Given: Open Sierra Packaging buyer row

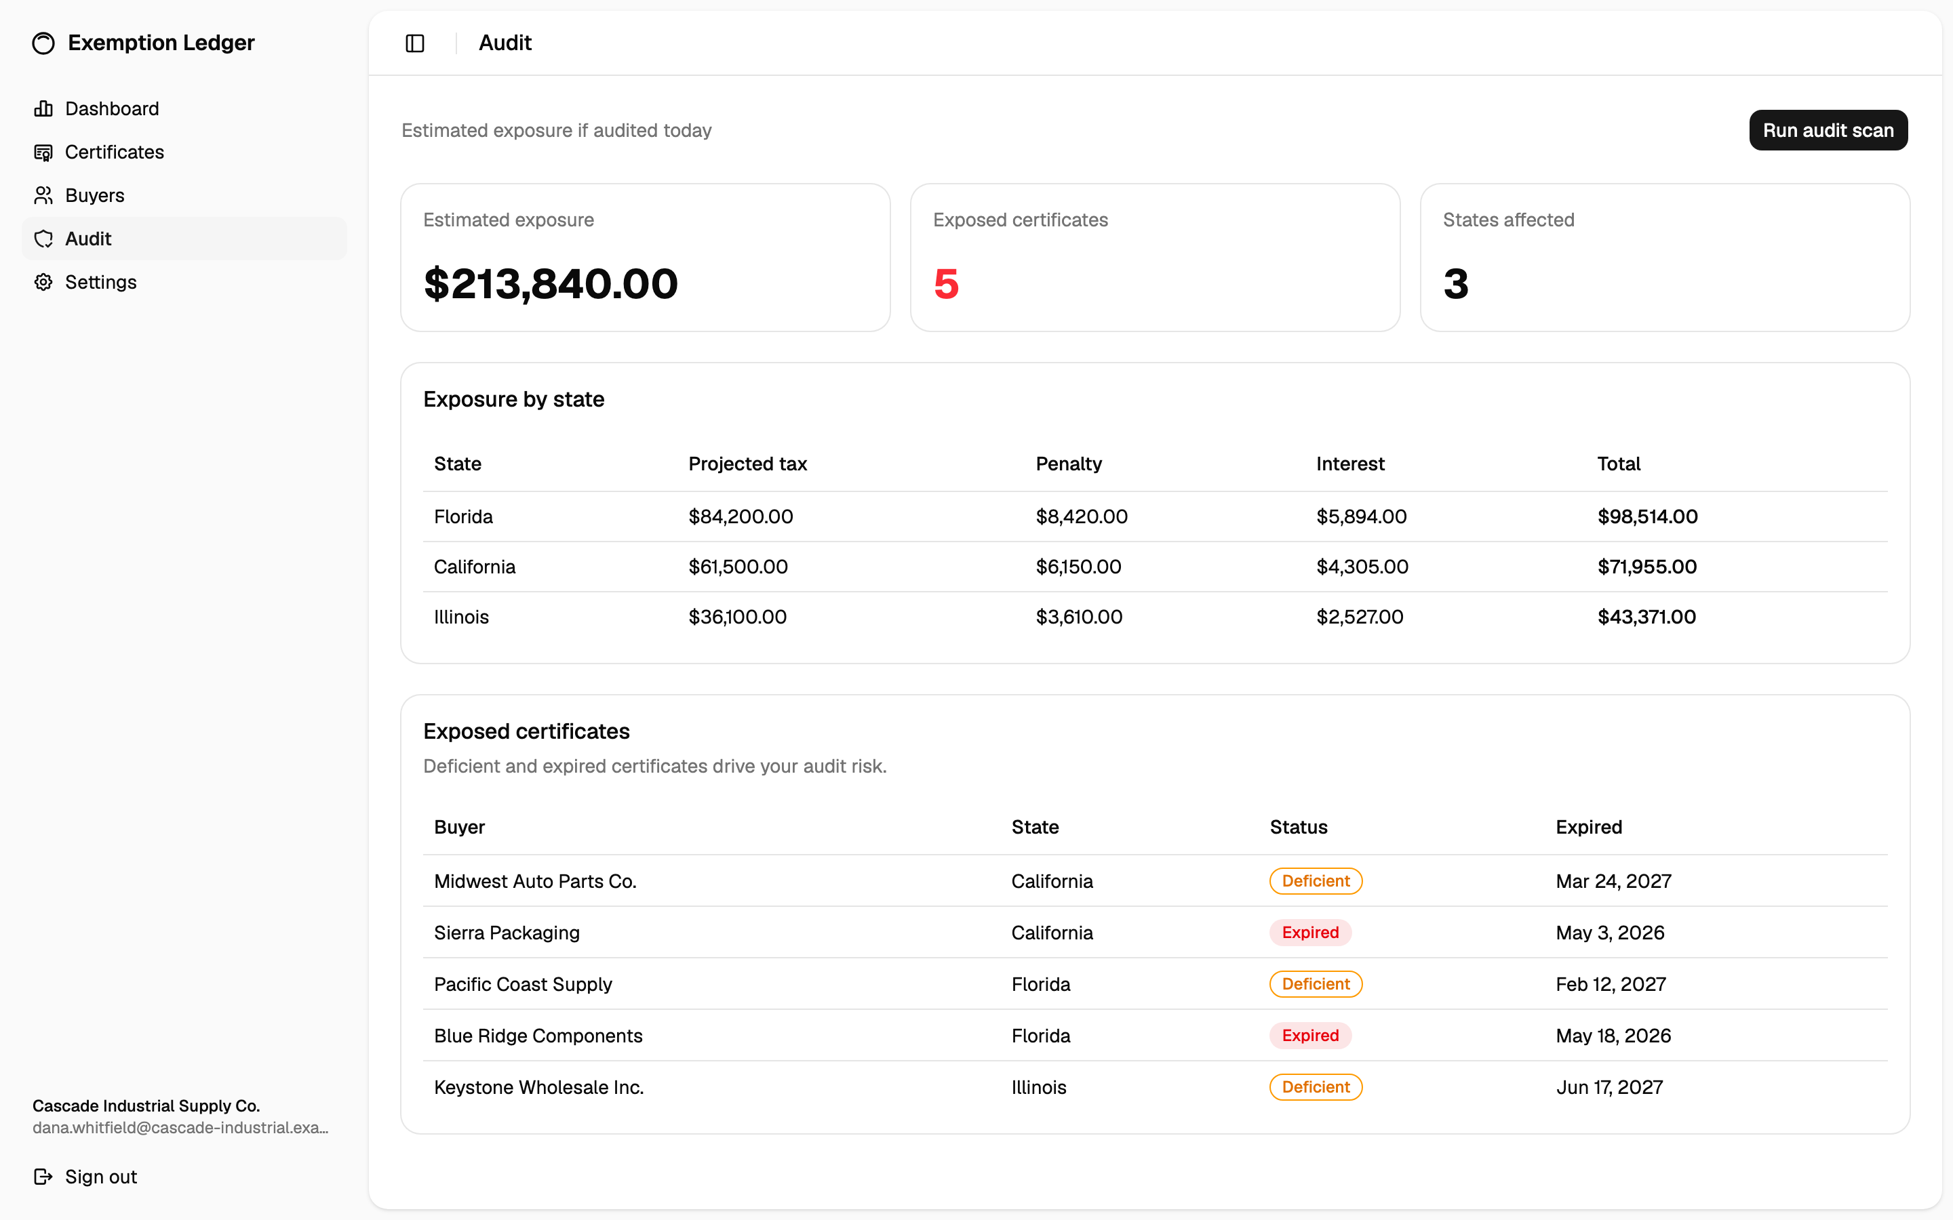Looking at the screenshot, I should [1155, 933].
